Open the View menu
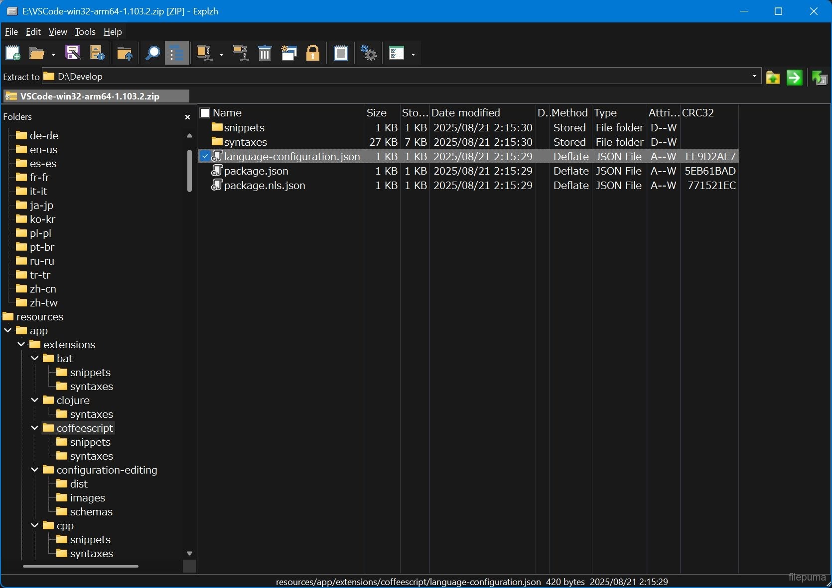832x588 pixels. coord(58,32)
